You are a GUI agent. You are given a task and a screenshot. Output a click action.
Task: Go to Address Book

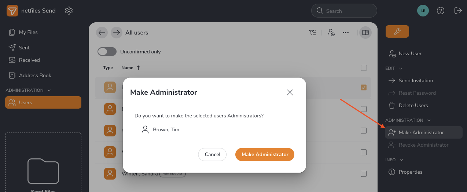[35, 75]
